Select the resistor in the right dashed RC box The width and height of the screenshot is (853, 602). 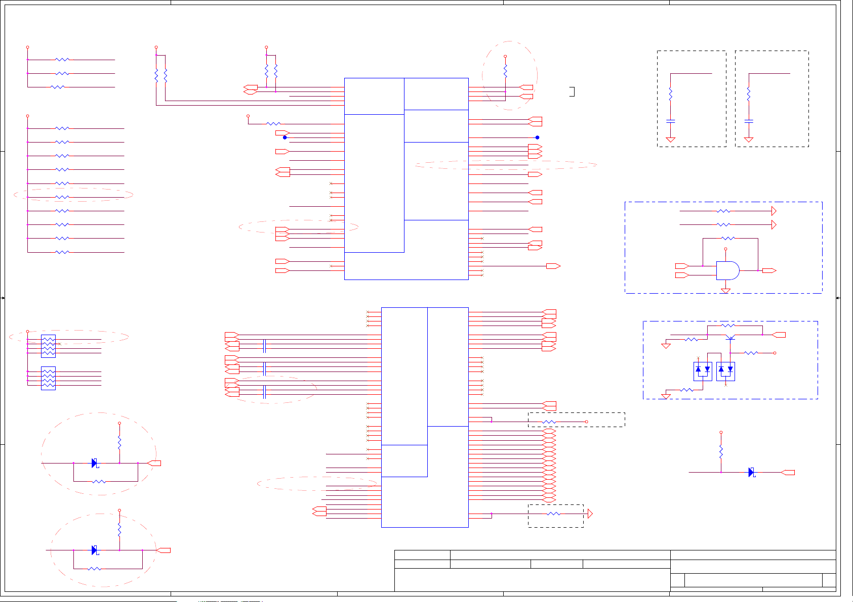point(749,94)
